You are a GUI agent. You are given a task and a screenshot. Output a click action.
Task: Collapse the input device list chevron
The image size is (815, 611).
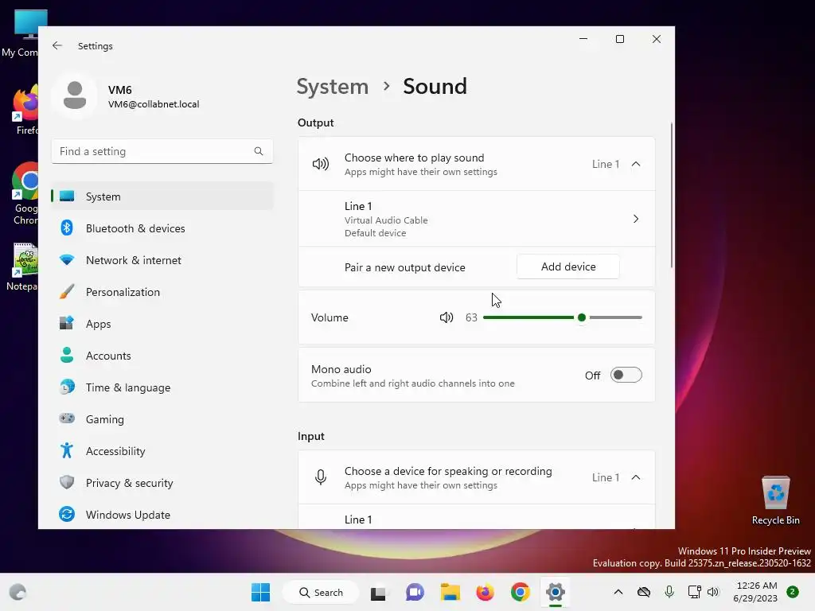pyautogui.click(x=636, y=477)
